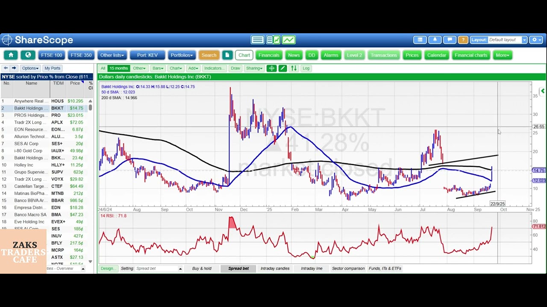Image resolution: width=547 pixels, height=307 pixels.
Task: Open the Chart menu dropdown in chart toolbar
Action: point(176,68)
